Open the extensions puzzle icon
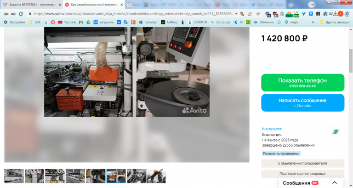Image resolution: width=353 pixels, height=188 pixels. click(325, 14)
